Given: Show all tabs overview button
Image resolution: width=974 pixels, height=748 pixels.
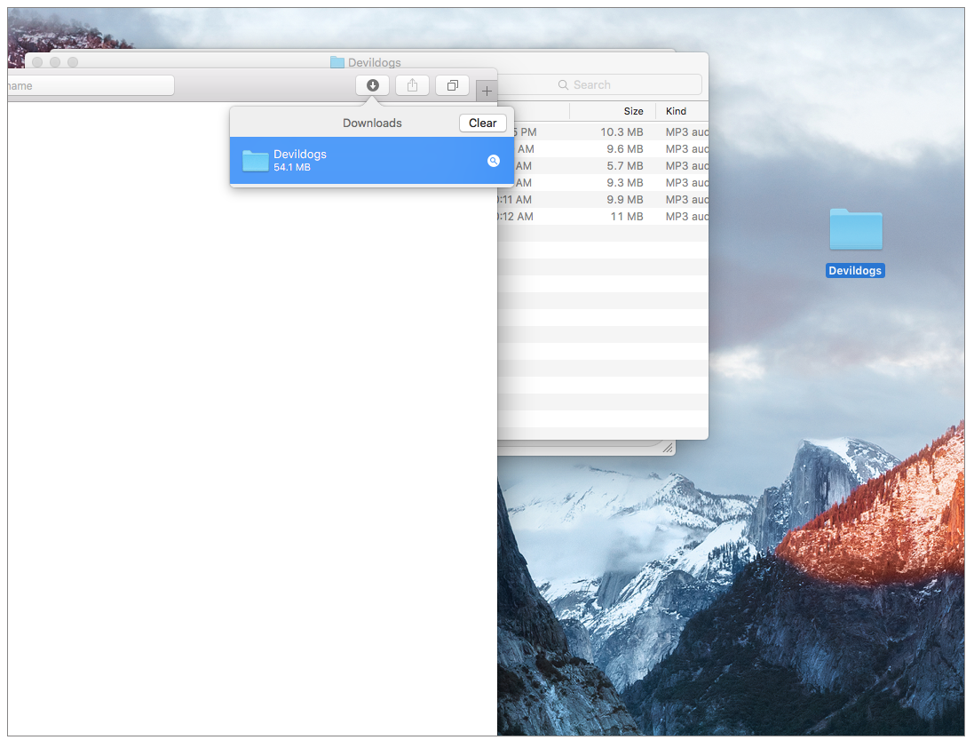Looking at the screenshot, I should pyautogui.click(x=452, y=85).
